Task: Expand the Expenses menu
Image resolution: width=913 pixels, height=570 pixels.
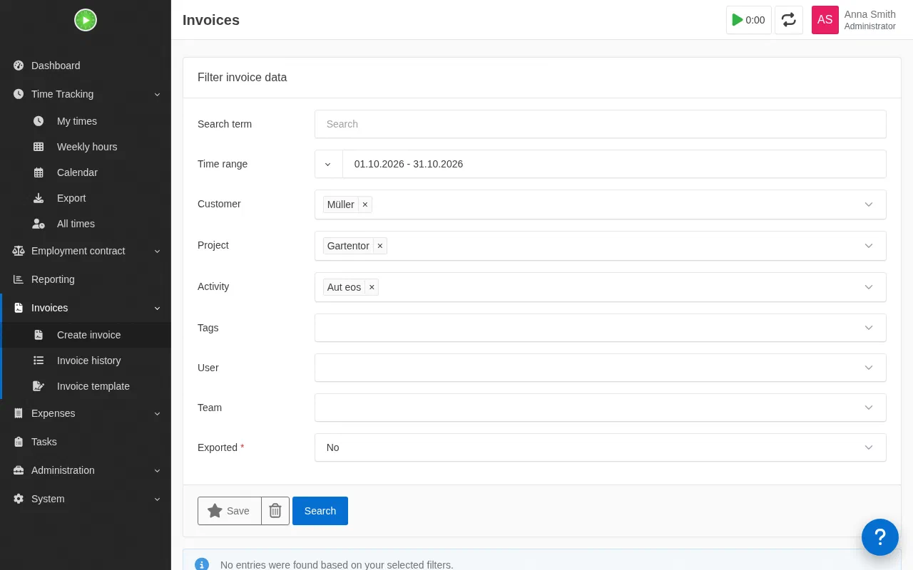Action: (x=86, y=413)
